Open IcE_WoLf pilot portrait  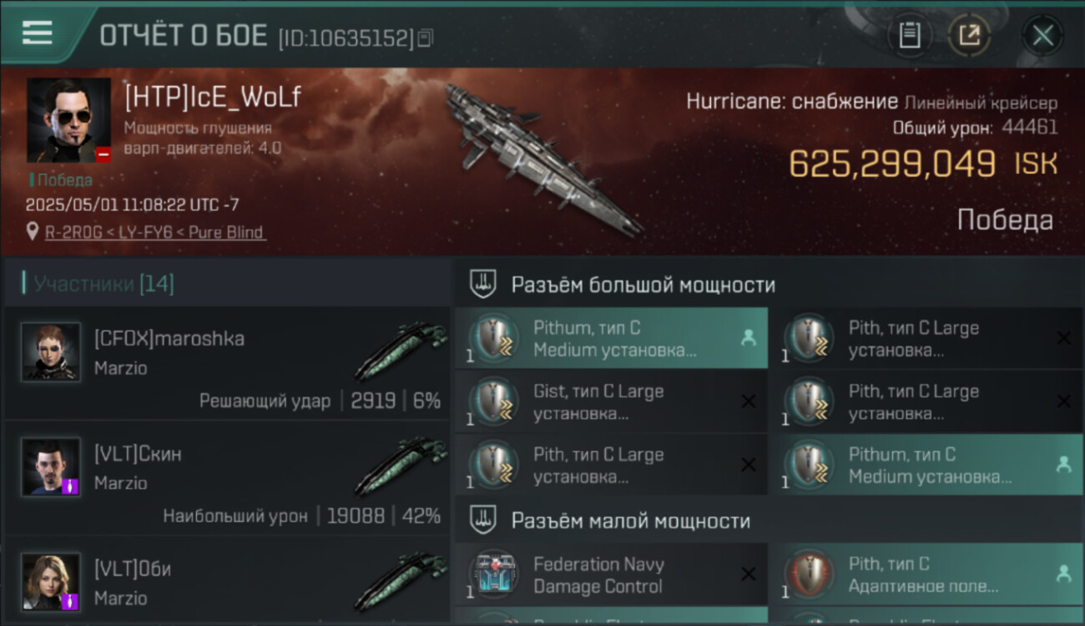[x=69, y=120]
